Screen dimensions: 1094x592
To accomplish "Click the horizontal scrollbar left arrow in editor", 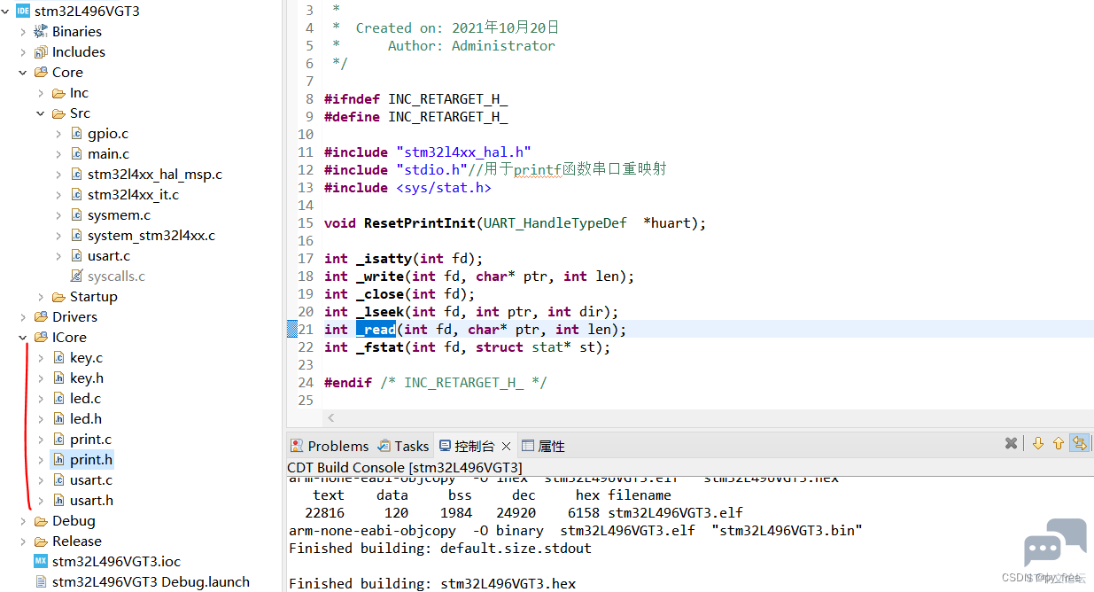I will click(331, 417).
